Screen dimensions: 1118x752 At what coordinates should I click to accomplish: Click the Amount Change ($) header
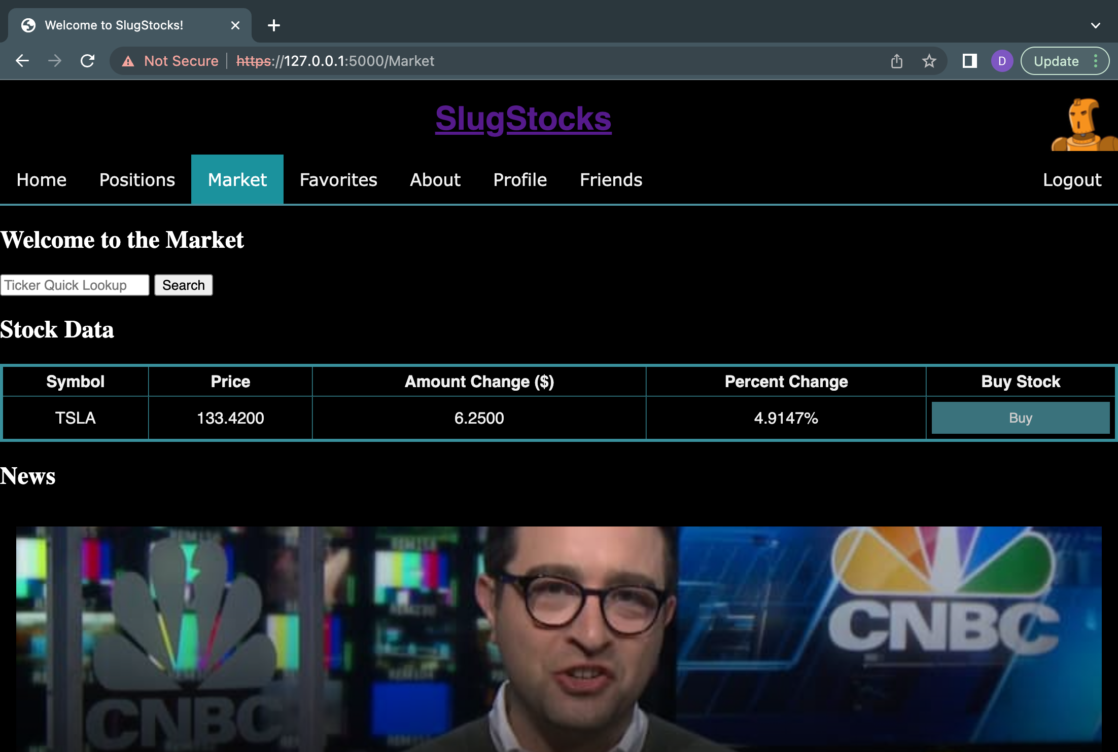coord(479,382)
